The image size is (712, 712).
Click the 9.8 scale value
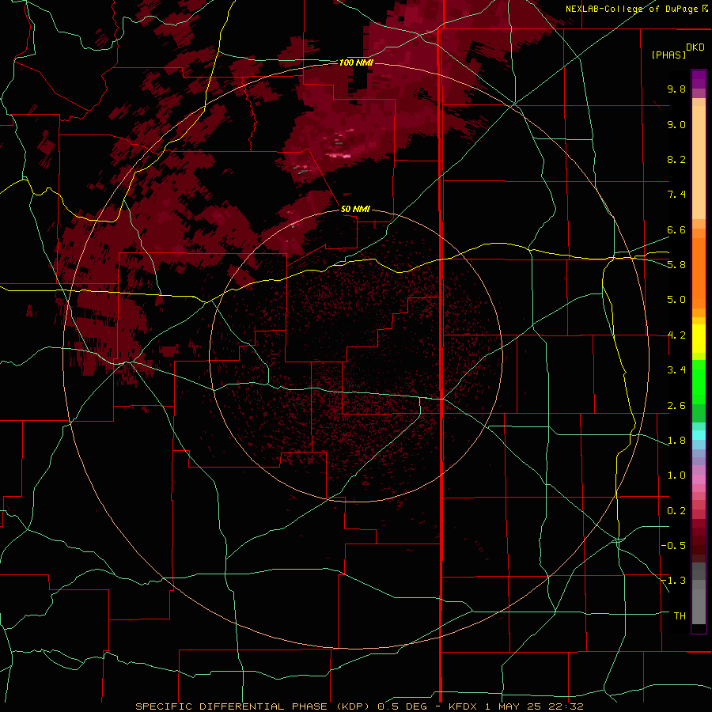pyautogui.click(x=676, y=89)
